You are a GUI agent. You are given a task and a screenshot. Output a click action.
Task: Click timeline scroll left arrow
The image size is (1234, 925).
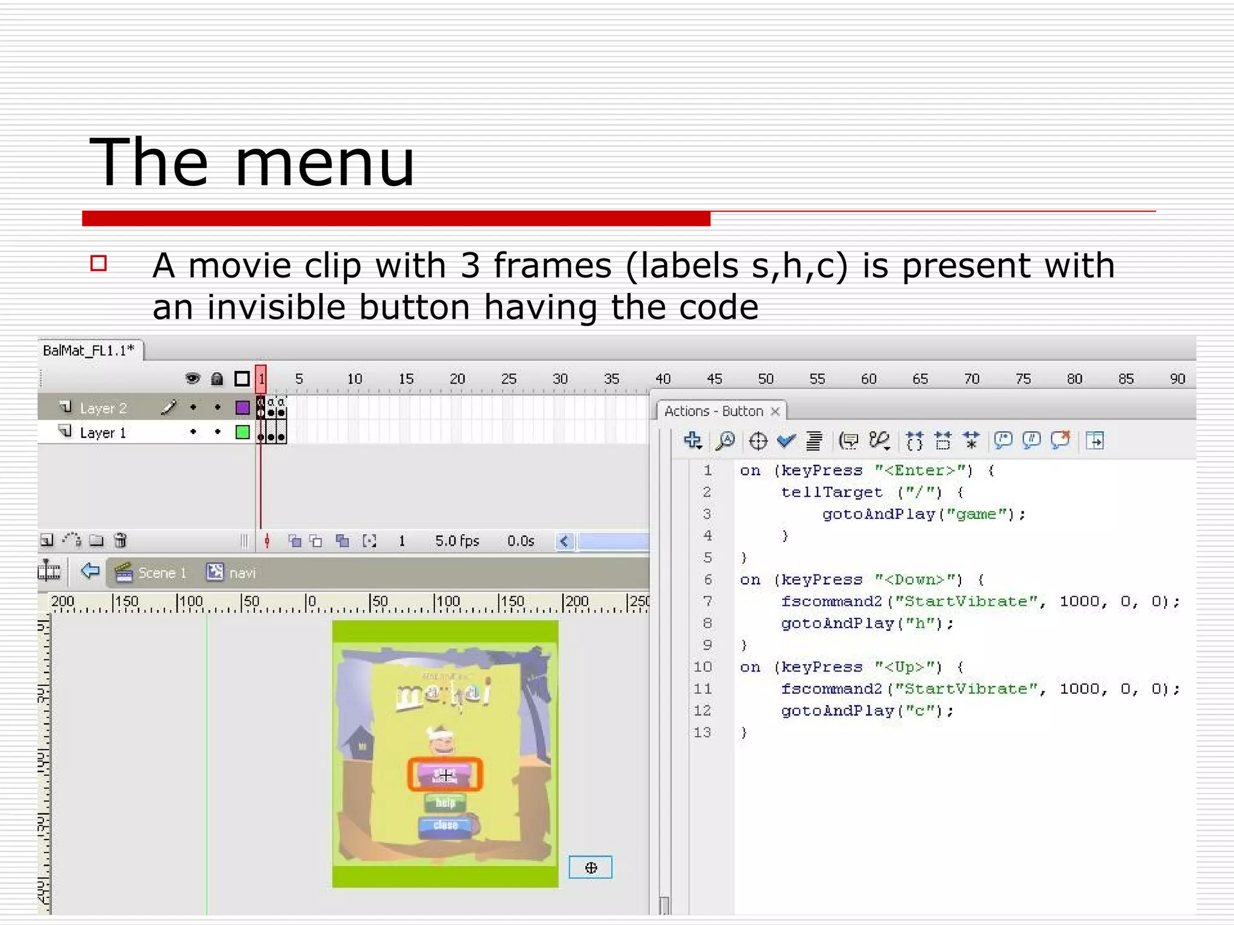(564, 541)
